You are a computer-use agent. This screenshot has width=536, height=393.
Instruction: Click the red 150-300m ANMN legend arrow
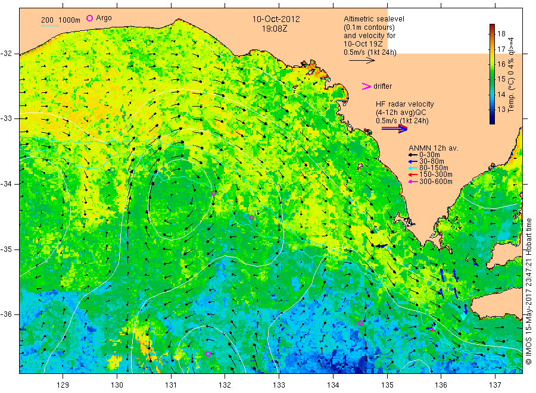[x=413, y=174]
